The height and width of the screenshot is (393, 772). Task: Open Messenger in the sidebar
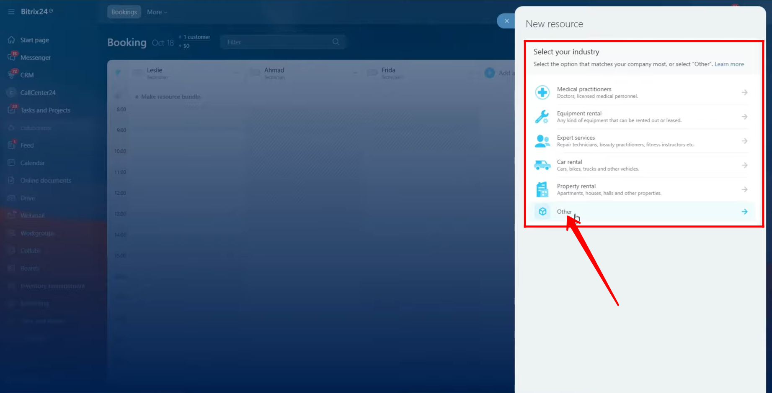pos(35,58)
